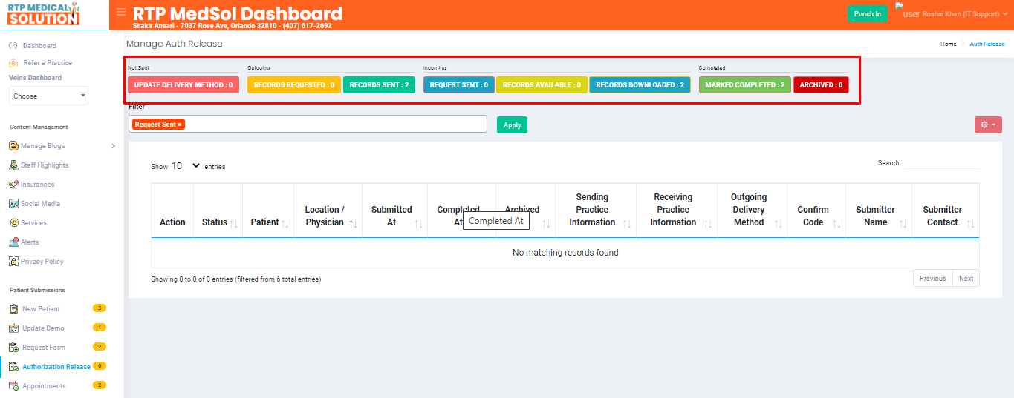Toggle the hamburger sidebar menu icon
The height and width of the screenshot is (398, 1014).
[121, 12]
